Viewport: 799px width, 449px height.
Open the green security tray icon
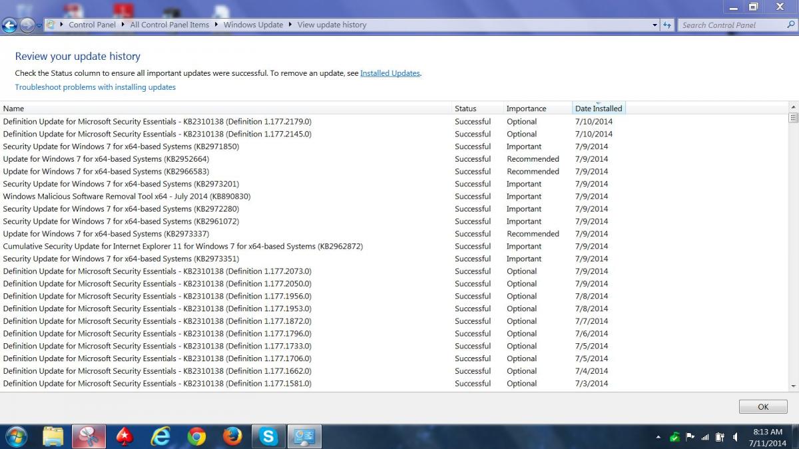[674, 437]
